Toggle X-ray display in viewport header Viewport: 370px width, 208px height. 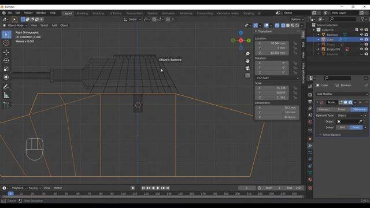point(277,25)
